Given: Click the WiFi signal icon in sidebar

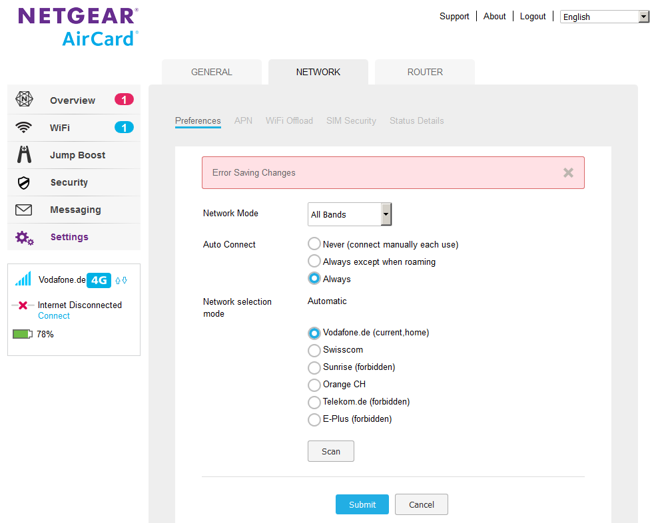Looking at the screenshot, I should (25, 127).
